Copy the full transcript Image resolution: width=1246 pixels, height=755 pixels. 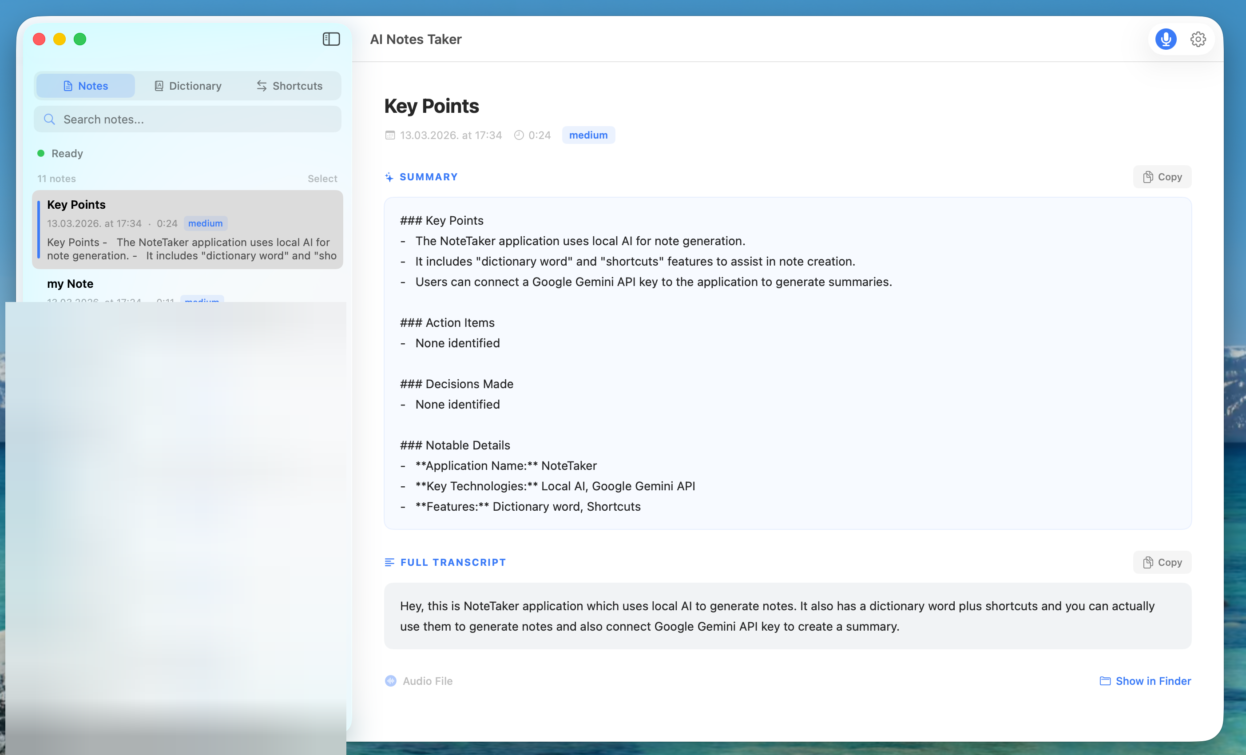click(x=1162, y=562)
